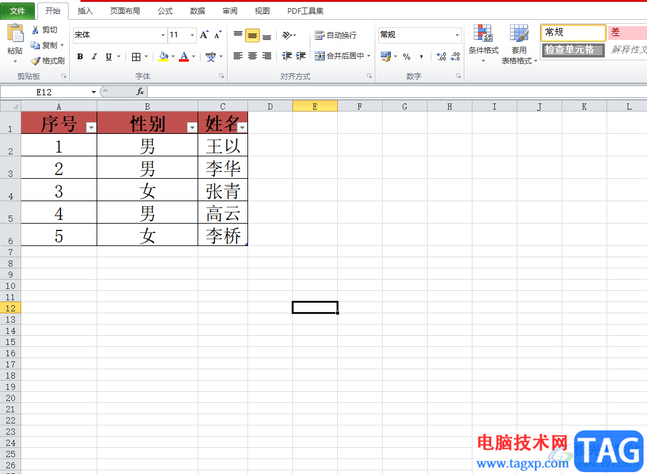Apply red font color A
This screenshot has height=474, width=647.
[x=184, y=57]
